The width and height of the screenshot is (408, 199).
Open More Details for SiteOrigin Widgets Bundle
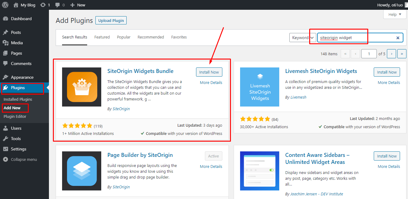pos(211,82)
